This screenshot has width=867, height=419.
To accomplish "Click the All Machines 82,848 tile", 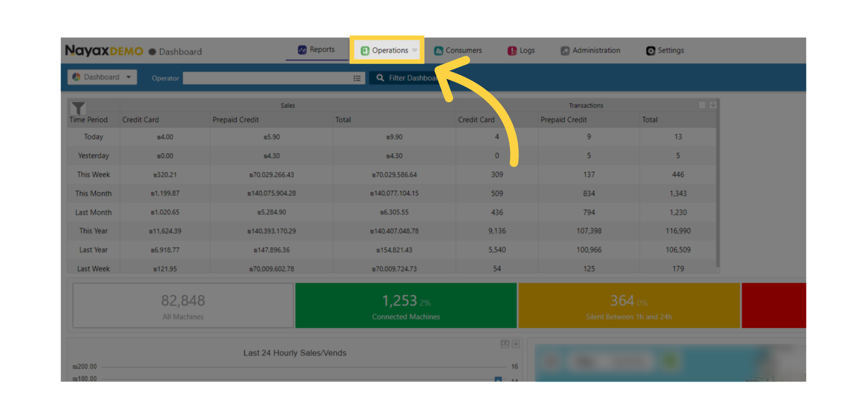I will [x=183, y=306].
